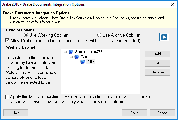Screen dimensions: 178x120
Task: Enable Apply this layout to existing folders
Action: tap(7, 97)
